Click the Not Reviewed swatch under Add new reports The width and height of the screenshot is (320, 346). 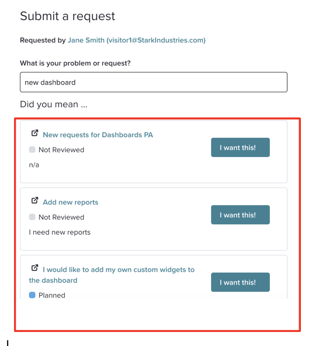pos(32,217)
